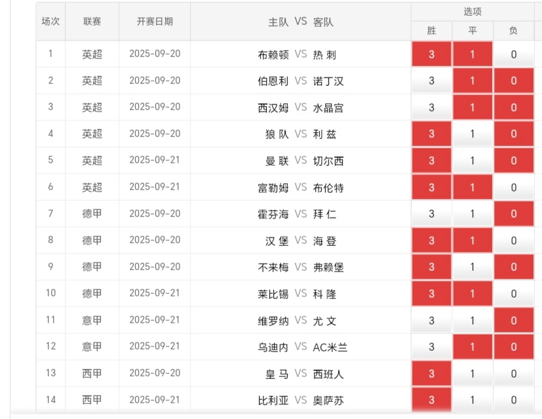This screenshot has width=542, height=419.
Task: Click the 开赛日期 column header
Action: pyautogui.click(x=155, y=21)
